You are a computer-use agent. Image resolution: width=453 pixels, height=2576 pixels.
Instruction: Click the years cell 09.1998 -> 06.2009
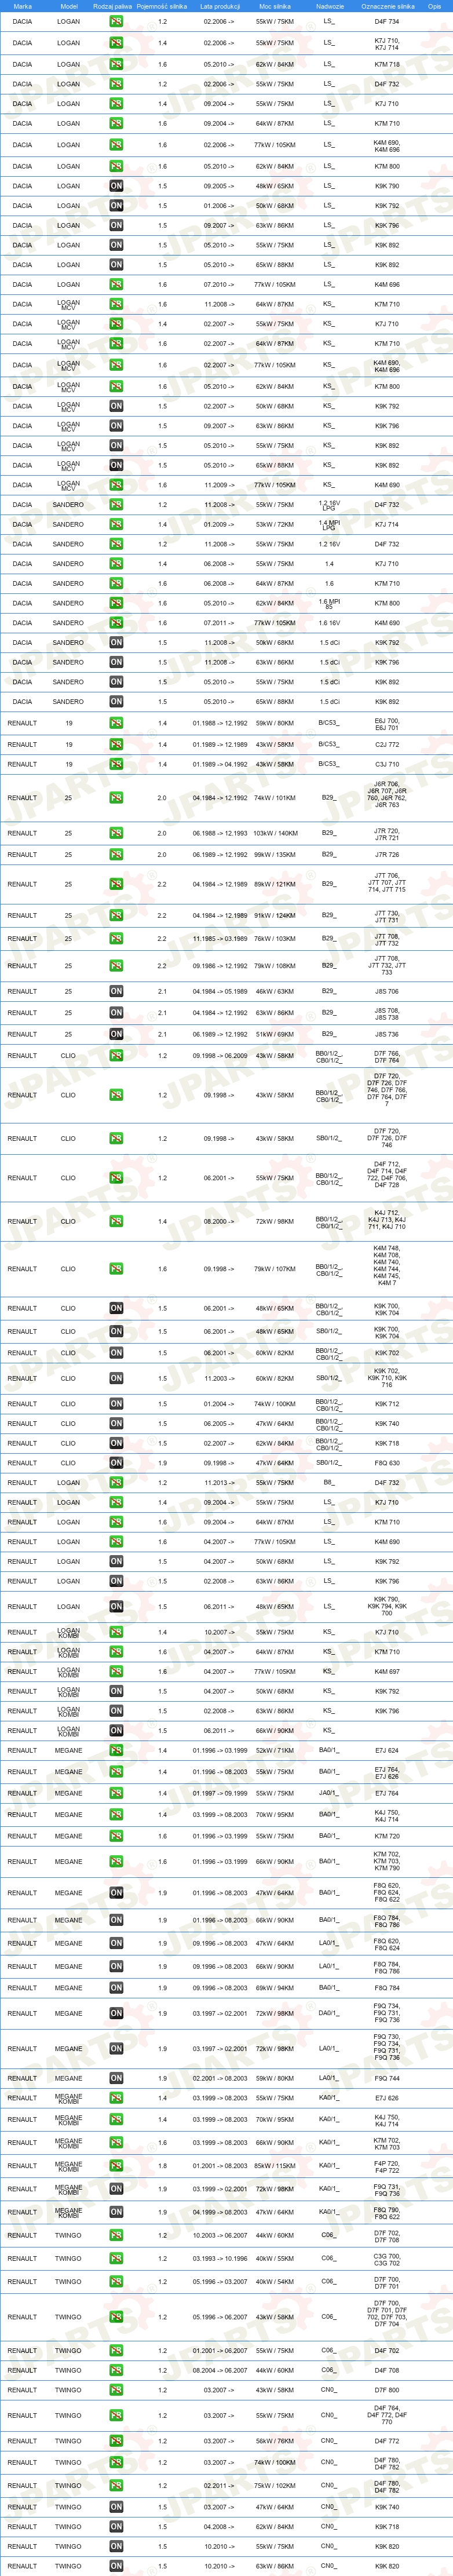[x=220, y=1055]
